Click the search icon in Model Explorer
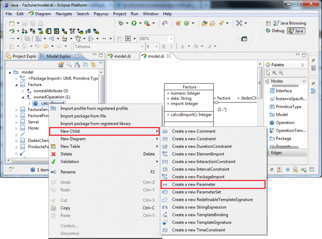The height and width of the screenshot is (239, 322). click(x=69, y=65)
